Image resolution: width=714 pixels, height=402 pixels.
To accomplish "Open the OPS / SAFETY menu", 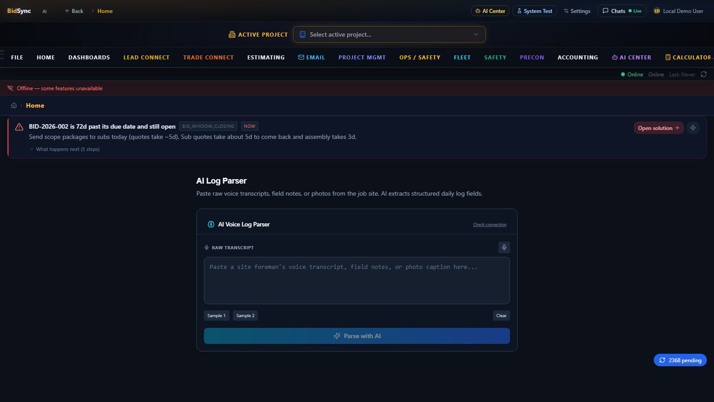I will pyautogui.click(x=420, y=57).
